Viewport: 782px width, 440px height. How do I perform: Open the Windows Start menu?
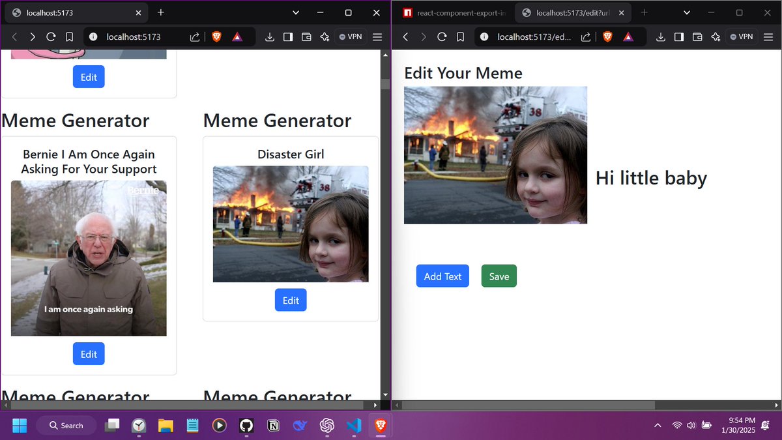coord(20,426)
